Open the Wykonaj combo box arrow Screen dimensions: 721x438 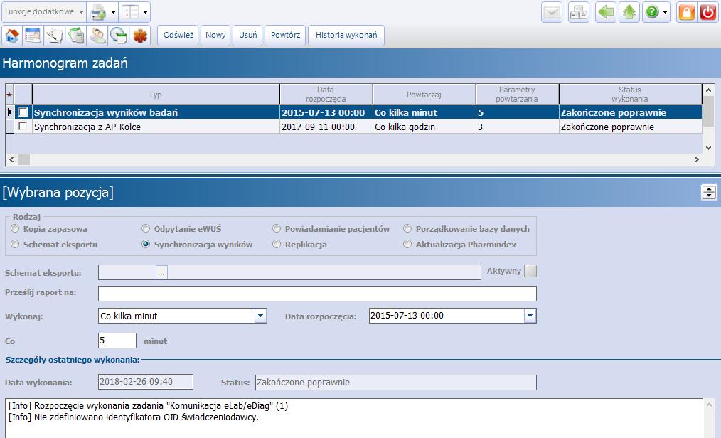click(261, 316)
